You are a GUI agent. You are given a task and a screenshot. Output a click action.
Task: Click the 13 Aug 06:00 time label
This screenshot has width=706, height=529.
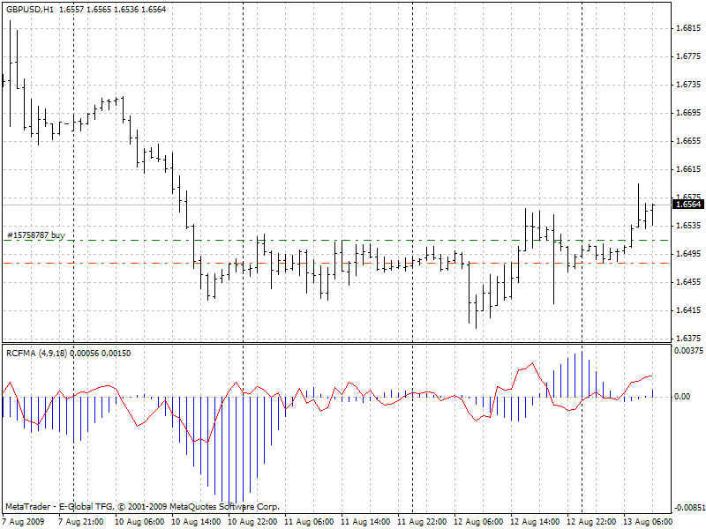click(x=648, y=521)
